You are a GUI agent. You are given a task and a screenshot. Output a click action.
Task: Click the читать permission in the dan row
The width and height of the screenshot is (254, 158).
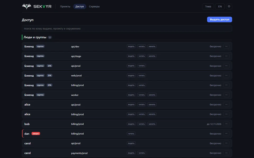(131, 134)
